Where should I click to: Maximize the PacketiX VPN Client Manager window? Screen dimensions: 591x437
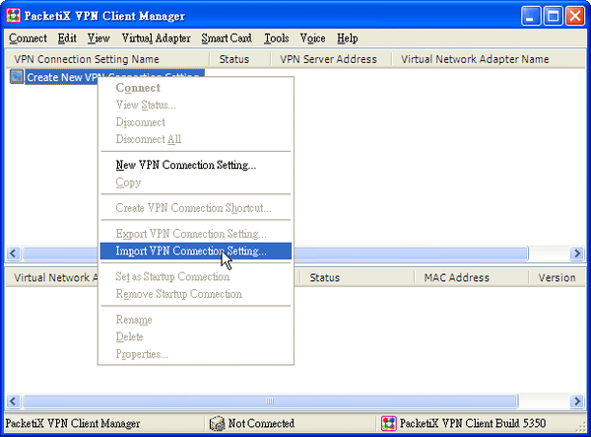pos(553,16)
